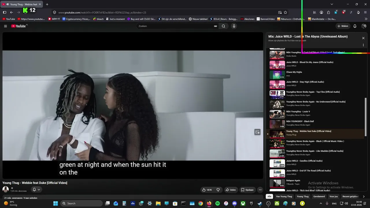Select the Alle filter chip
Screen dimensions: 370x208
click(269, 196)
